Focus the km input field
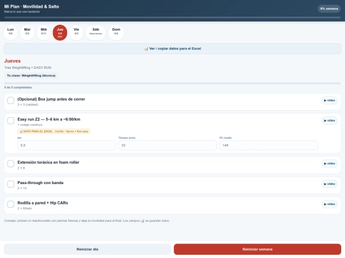The height and width of the screenshot is (258, 345). coord(66,145)
